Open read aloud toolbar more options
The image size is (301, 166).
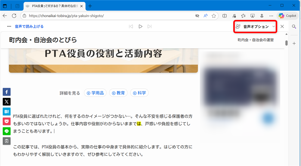click(x=9, y=26)
